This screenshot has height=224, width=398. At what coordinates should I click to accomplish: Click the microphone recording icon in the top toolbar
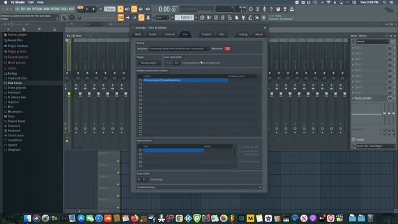[264, 9]
